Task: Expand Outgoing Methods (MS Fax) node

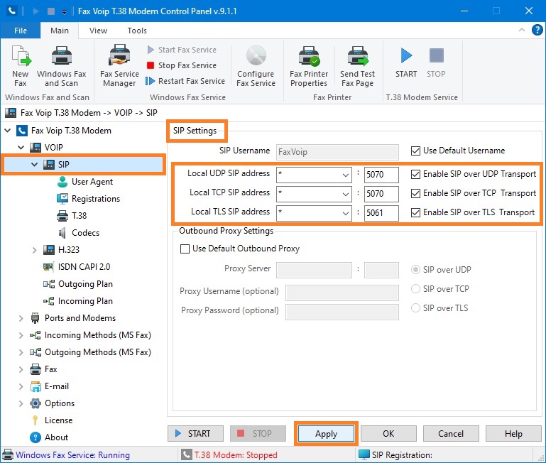Action: click(x=21, y=352)
